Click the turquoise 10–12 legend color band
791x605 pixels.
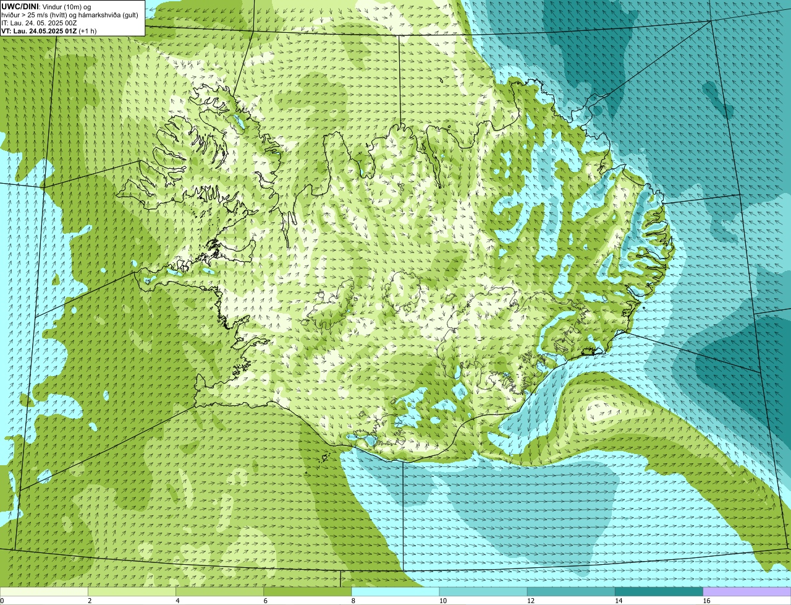coord(483,591)
